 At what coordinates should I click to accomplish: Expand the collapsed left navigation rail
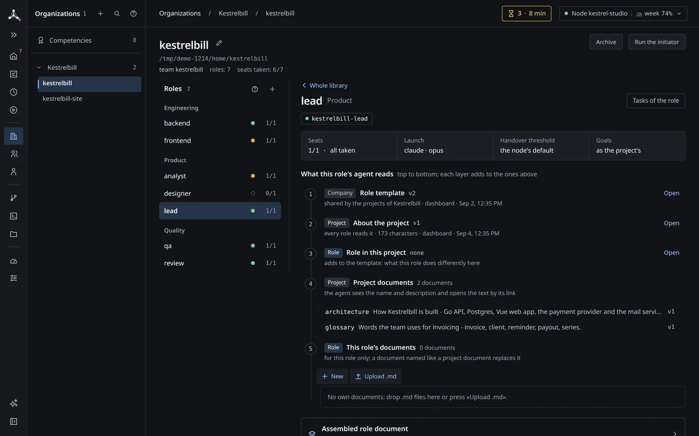click(x=14, y=35)
